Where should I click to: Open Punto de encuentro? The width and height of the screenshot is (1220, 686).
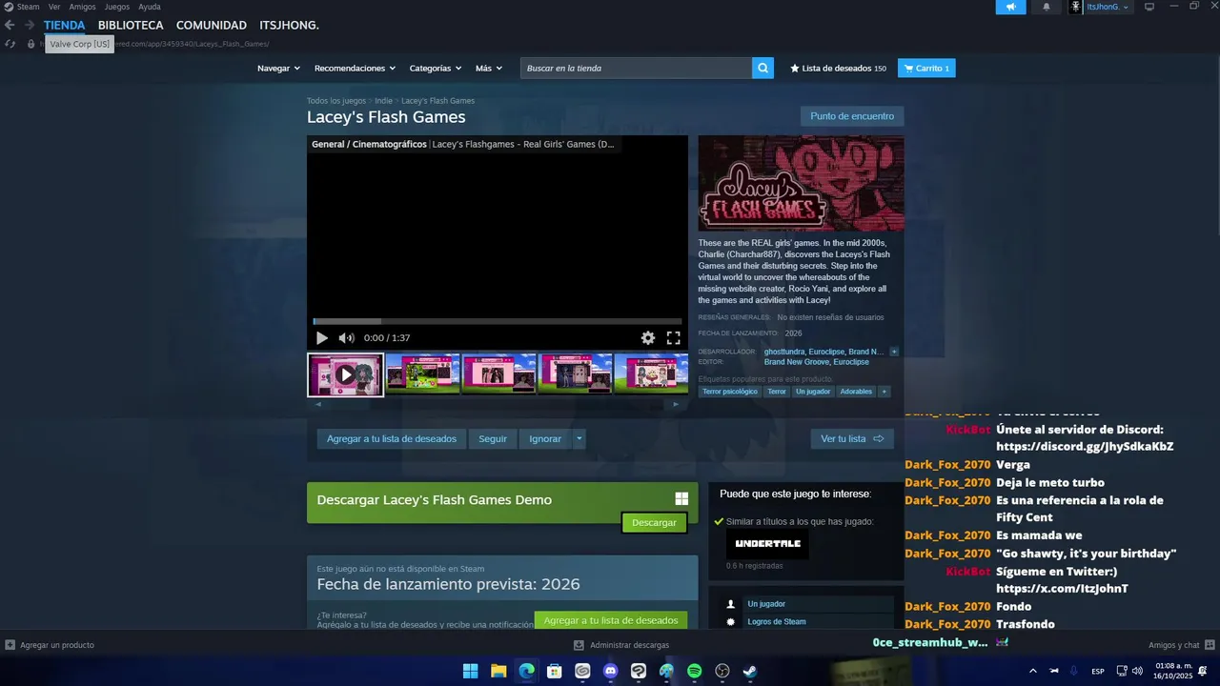852,116
